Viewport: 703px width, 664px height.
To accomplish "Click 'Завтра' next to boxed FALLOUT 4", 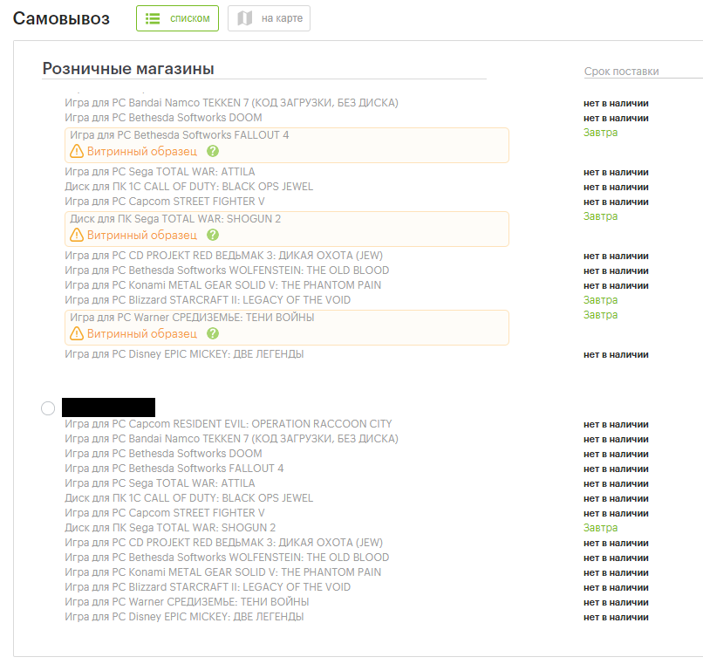I will 600,133.
